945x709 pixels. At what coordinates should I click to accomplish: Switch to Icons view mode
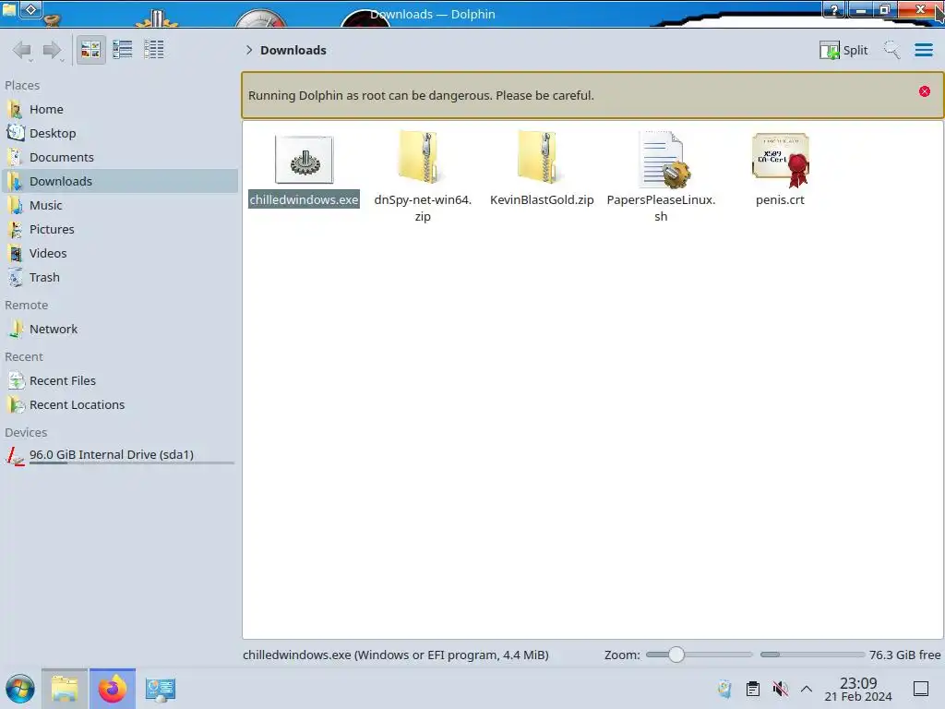[90, 50]
